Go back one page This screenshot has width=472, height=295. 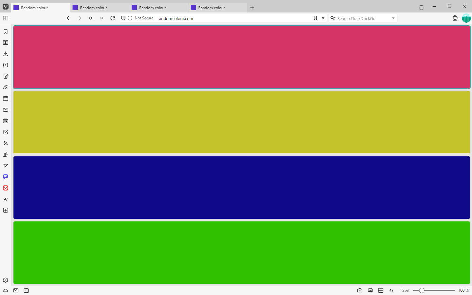(x=68, y=18)
